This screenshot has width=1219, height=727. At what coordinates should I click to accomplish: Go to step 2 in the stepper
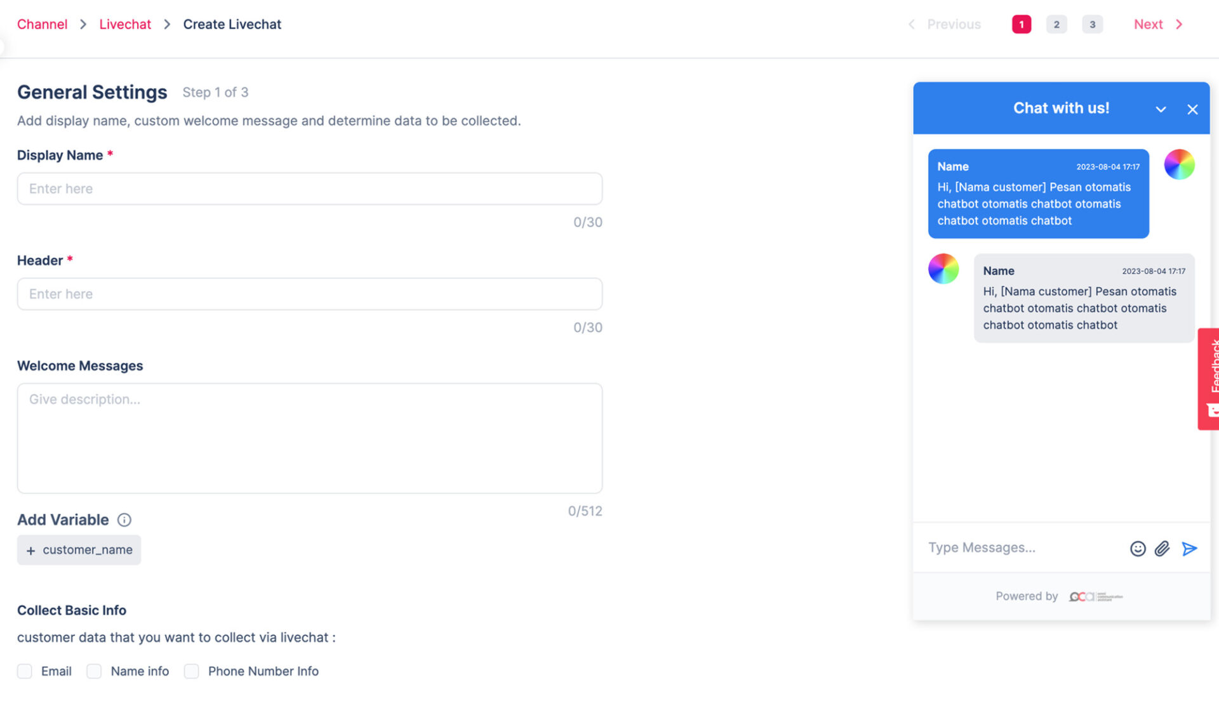pyautogui.click(x=1056, y=24)
